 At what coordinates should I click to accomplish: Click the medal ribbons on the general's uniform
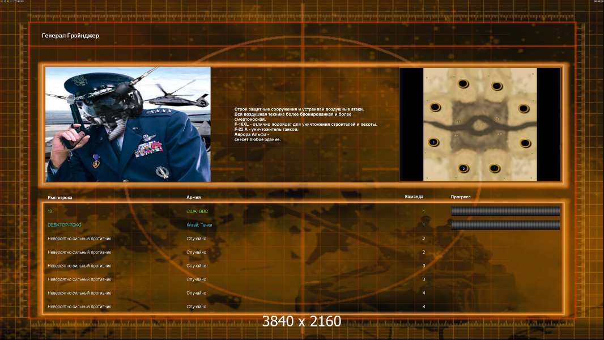[x=148, y=150]
